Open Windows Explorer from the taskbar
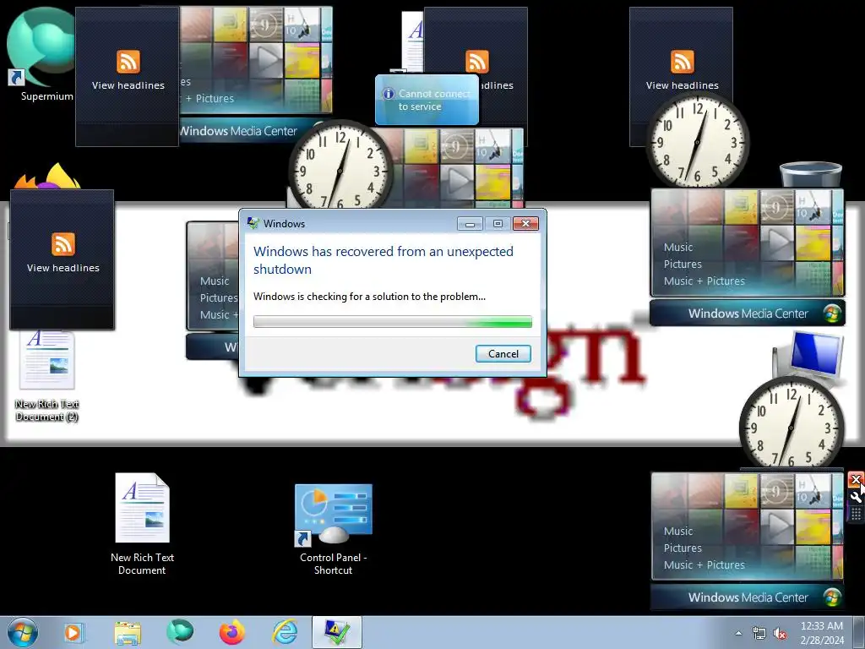Viewport: 865px width, 649px height. pos(128,632)
